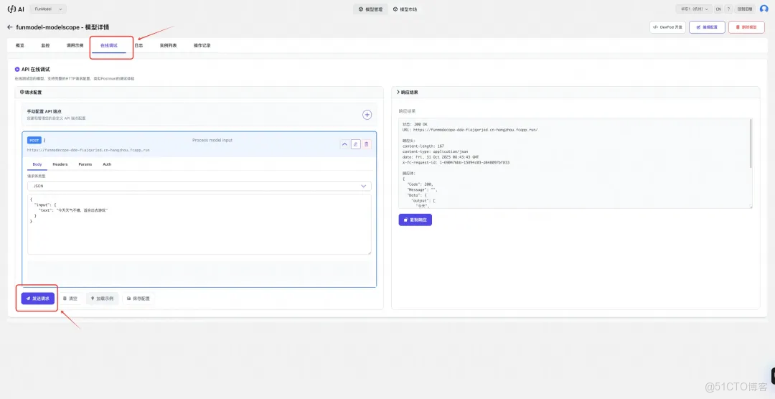This screenshot has height=399, width=775.
Task: Click the DevPod 开发 button
Action: tap(667, 27)
